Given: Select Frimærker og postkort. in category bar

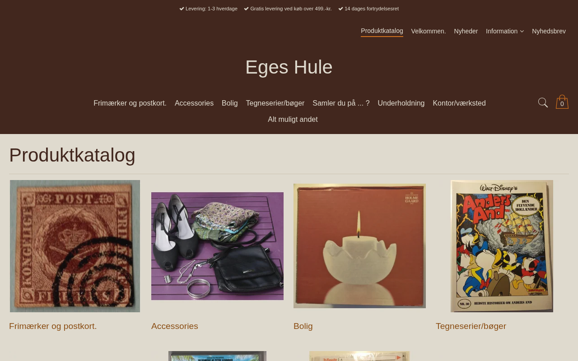Looking at the screenshot, I should [x=130, y=103].
